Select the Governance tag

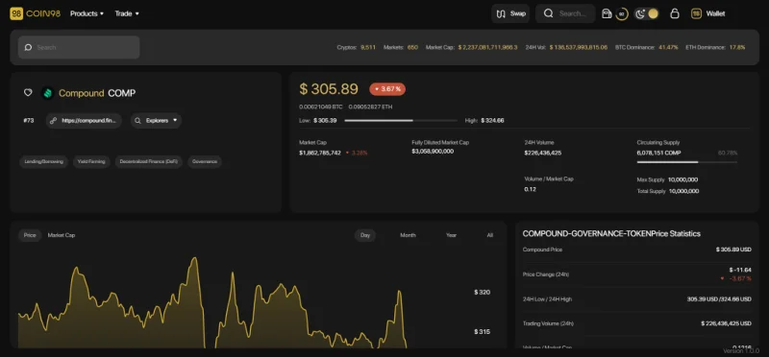point(205,161)
